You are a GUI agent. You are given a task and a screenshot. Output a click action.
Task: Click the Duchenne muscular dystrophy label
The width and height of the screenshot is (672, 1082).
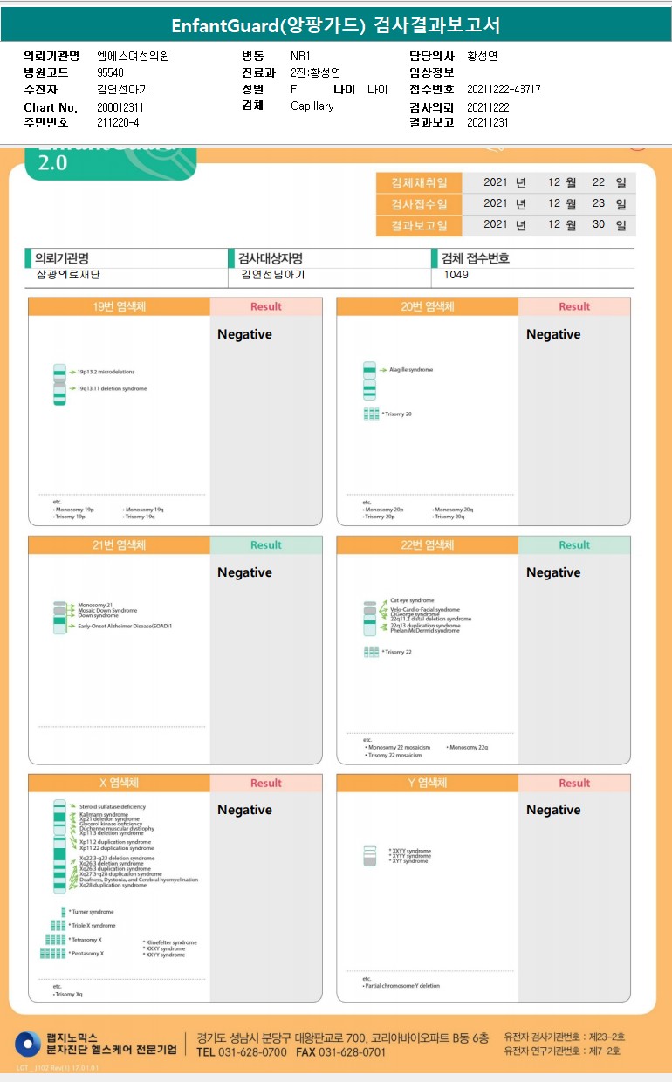pos(117,828)
